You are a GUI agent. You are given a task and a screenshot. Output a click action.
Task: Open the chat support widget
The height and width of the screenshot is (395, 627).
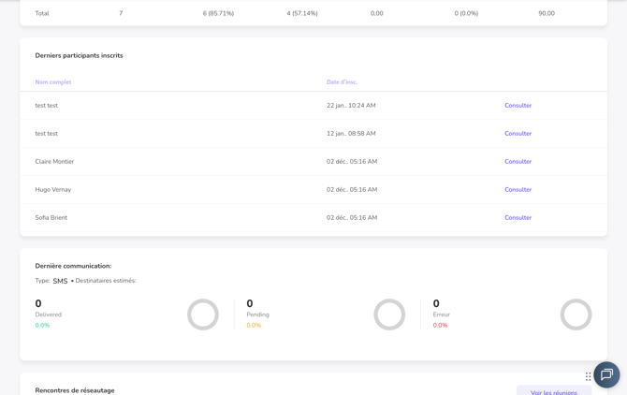(x=606, y=374)
